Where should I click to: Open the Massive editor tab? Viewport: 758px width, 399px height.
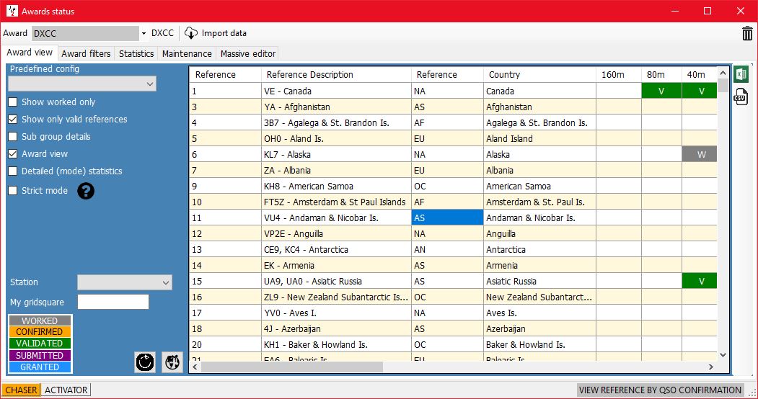[248, 53]
